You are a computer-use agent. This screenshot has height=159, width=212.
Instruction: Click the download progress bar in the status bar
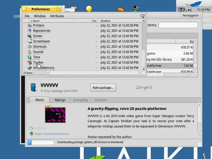pos(41,142)
